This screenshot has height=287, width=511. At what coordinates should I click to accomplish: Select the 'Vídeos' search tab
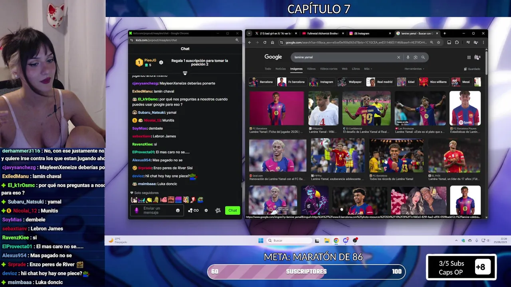(311, 69)
